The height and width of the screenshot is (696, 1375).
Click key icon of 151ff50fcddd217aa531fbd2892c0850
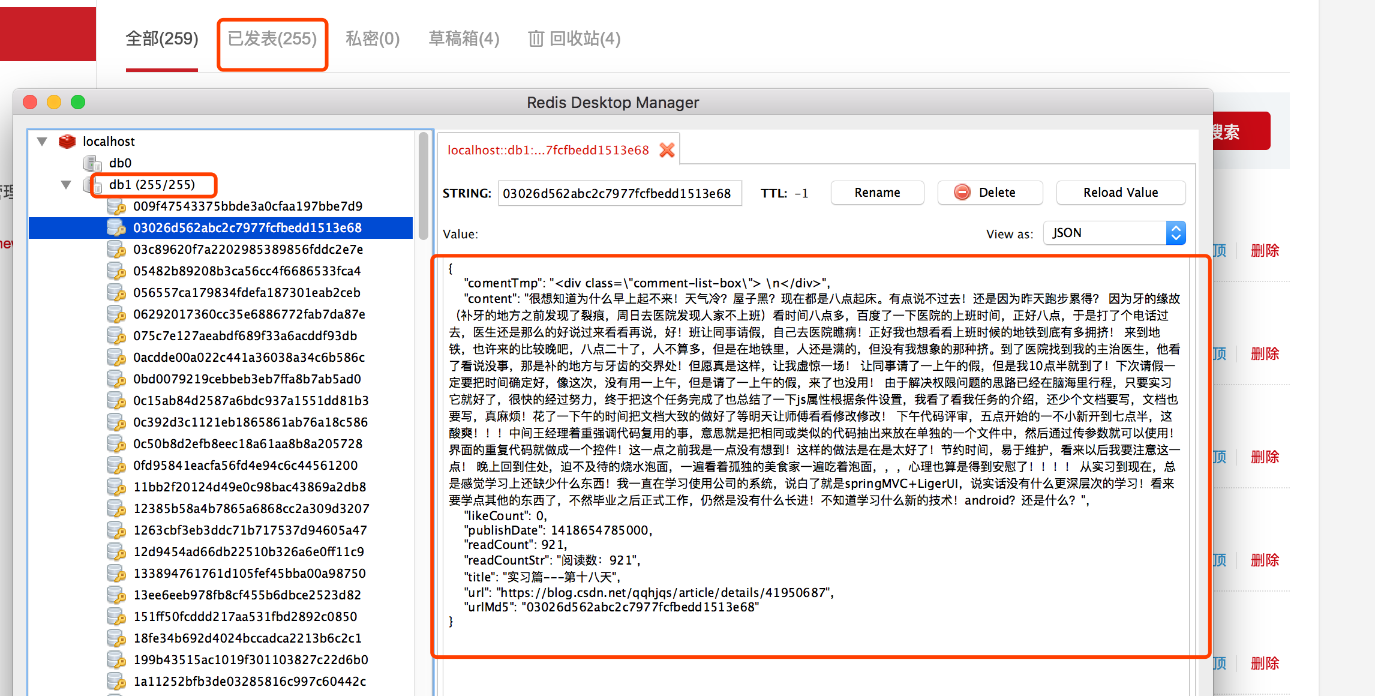tap(116, 617)
